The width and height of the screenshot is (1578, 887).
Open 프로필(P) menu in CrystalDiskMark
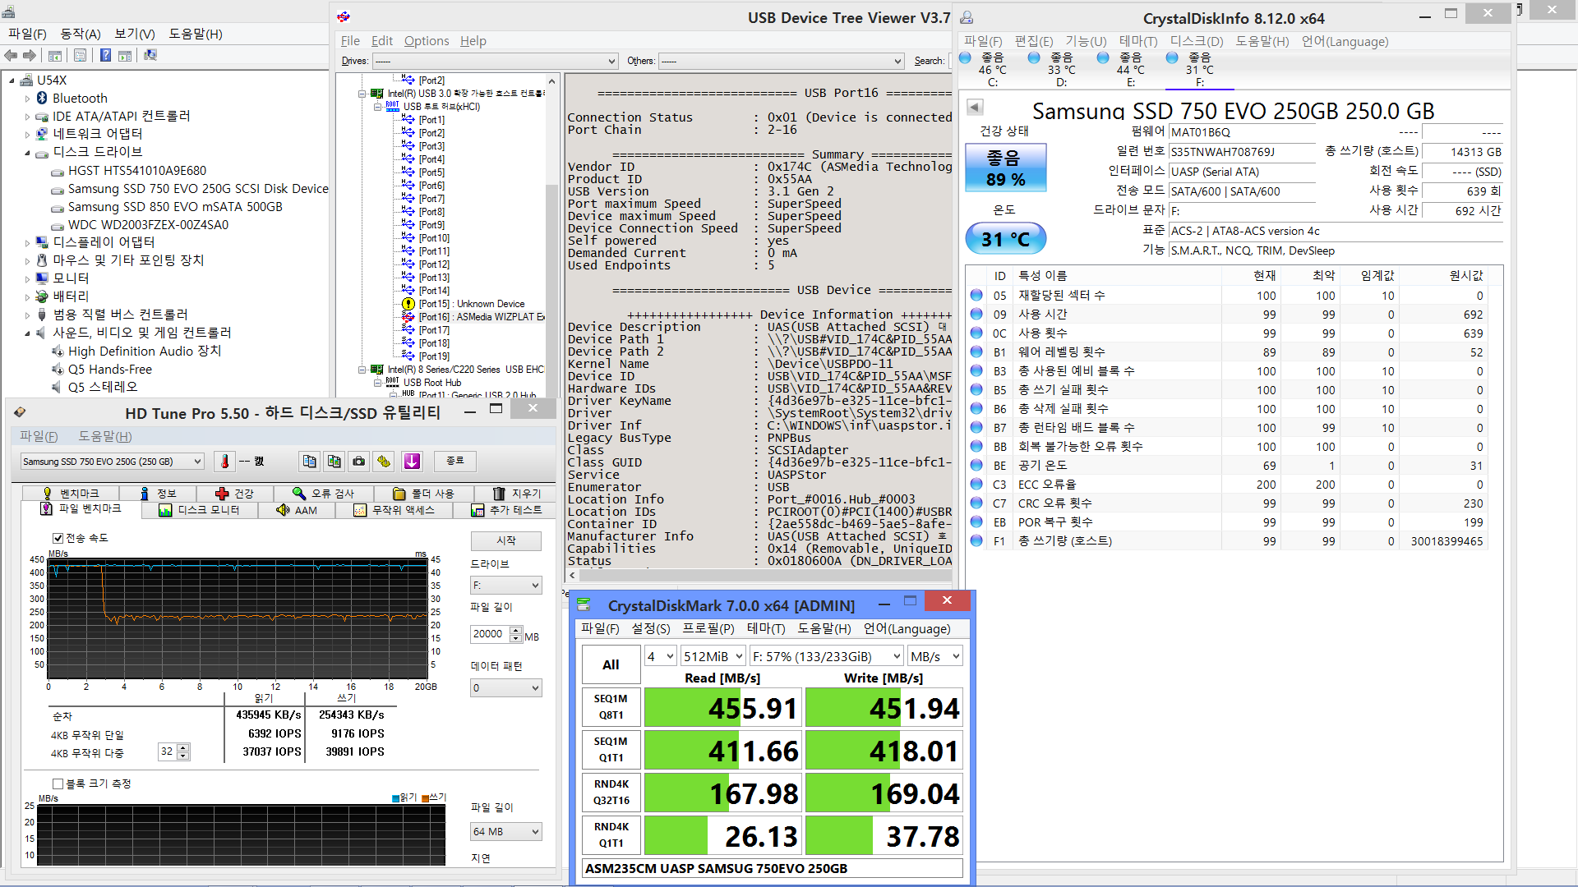point(708,628)
